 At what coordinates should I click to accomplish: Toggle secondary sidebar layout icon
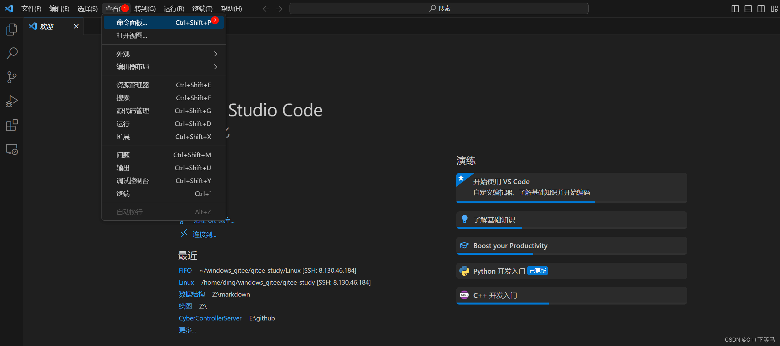[x=761, y=9]
